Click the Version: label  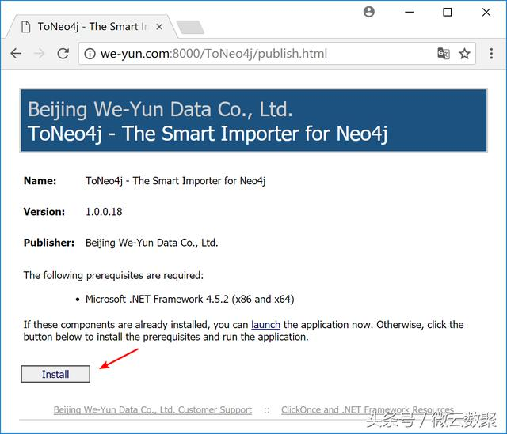point(44,212)
